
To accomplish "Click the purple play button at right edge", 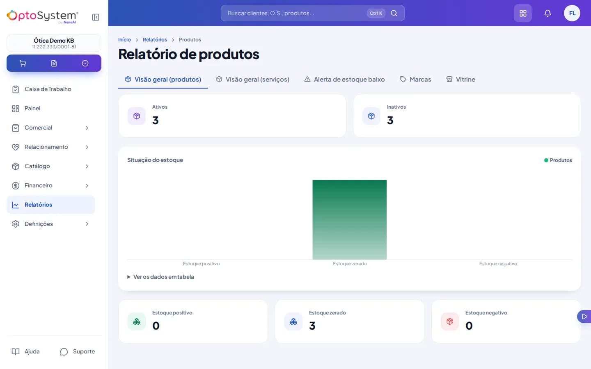I will [584, 317].
